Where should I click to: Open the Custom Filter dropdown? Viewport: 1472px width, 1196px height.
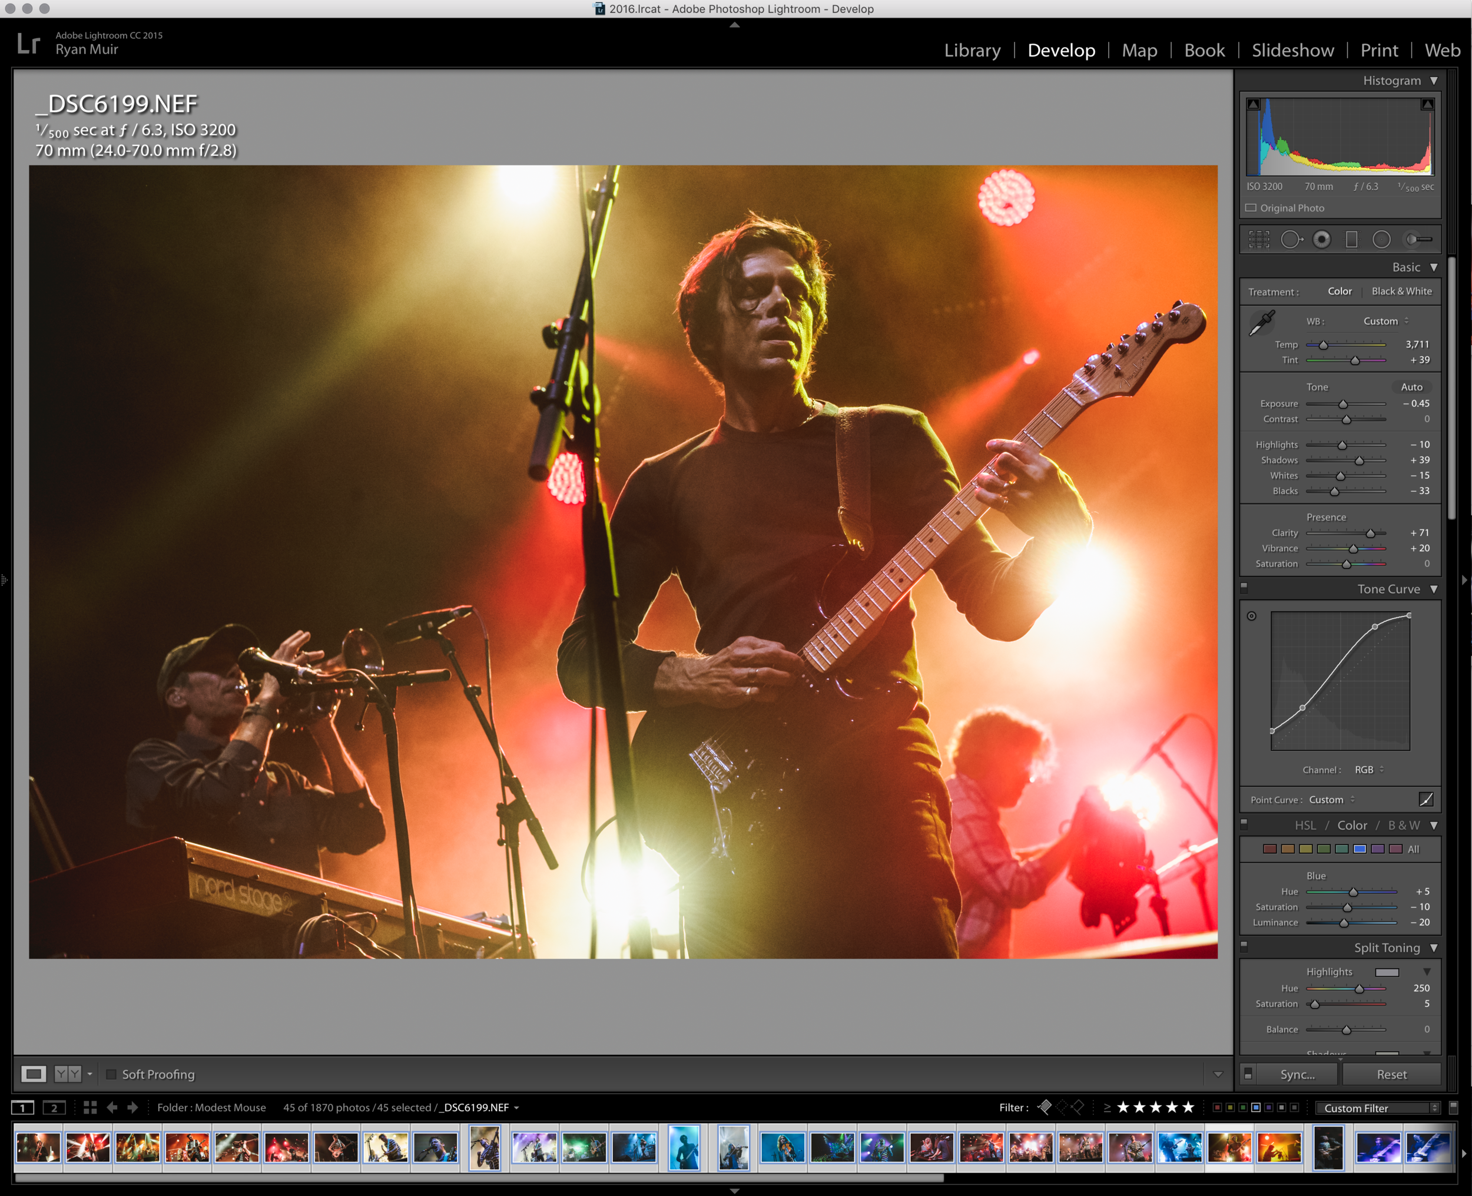1378,1108
